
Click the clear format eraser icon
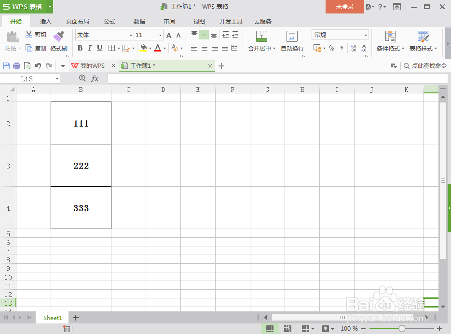click(175, 48)
